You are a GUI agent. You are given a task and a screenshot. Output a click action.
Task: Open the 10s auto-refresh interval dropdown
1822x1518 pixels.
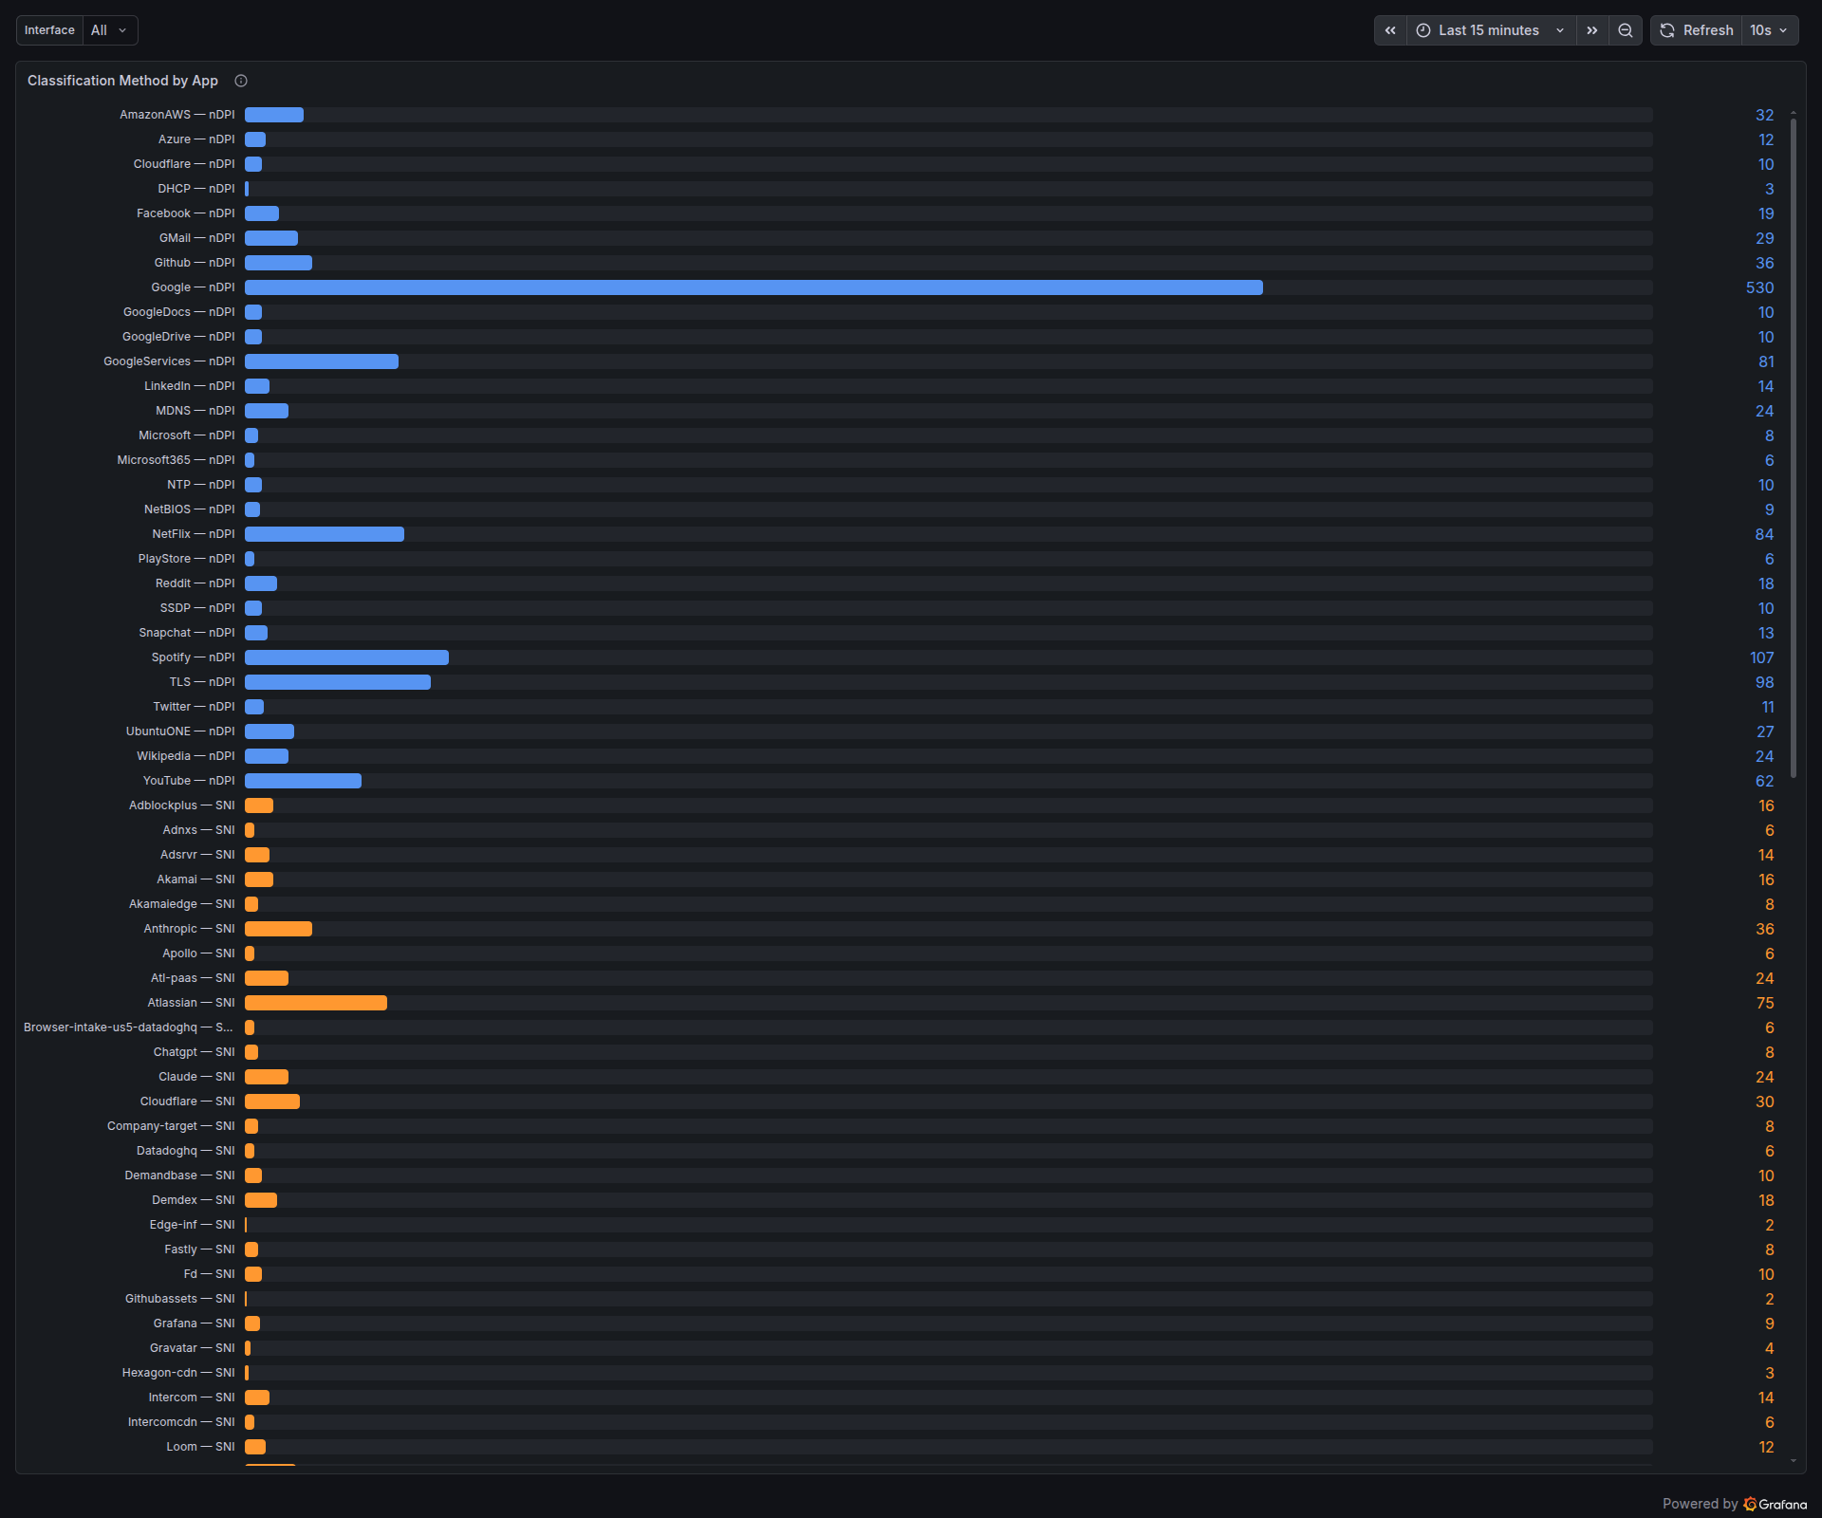coord(1768,30)
